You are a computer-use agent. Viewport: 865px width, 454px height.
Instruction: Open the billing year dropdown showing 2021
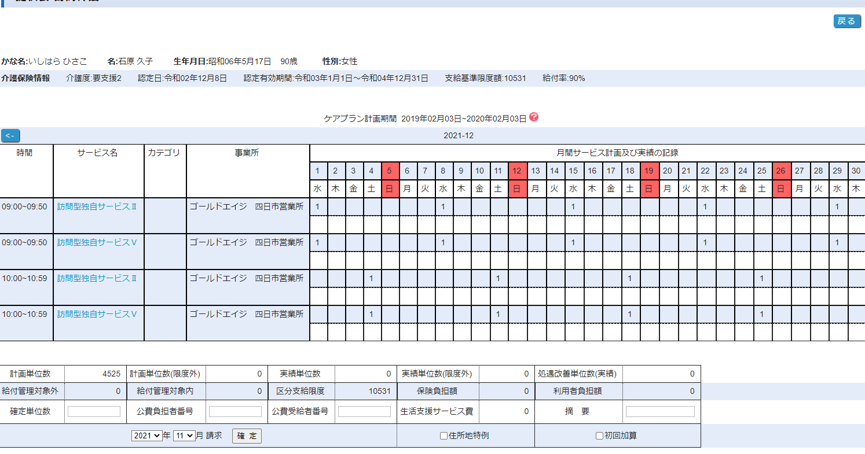(147, 436)
